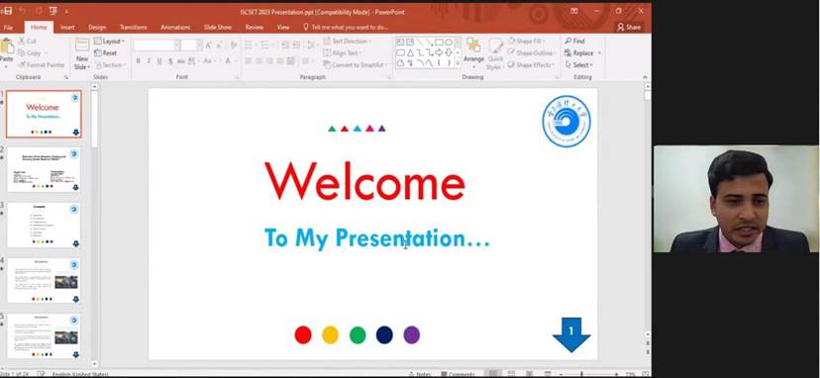Open the Slide Show tab
The width and height of the screenshot is (820, 378).
[x=218, y=27]
